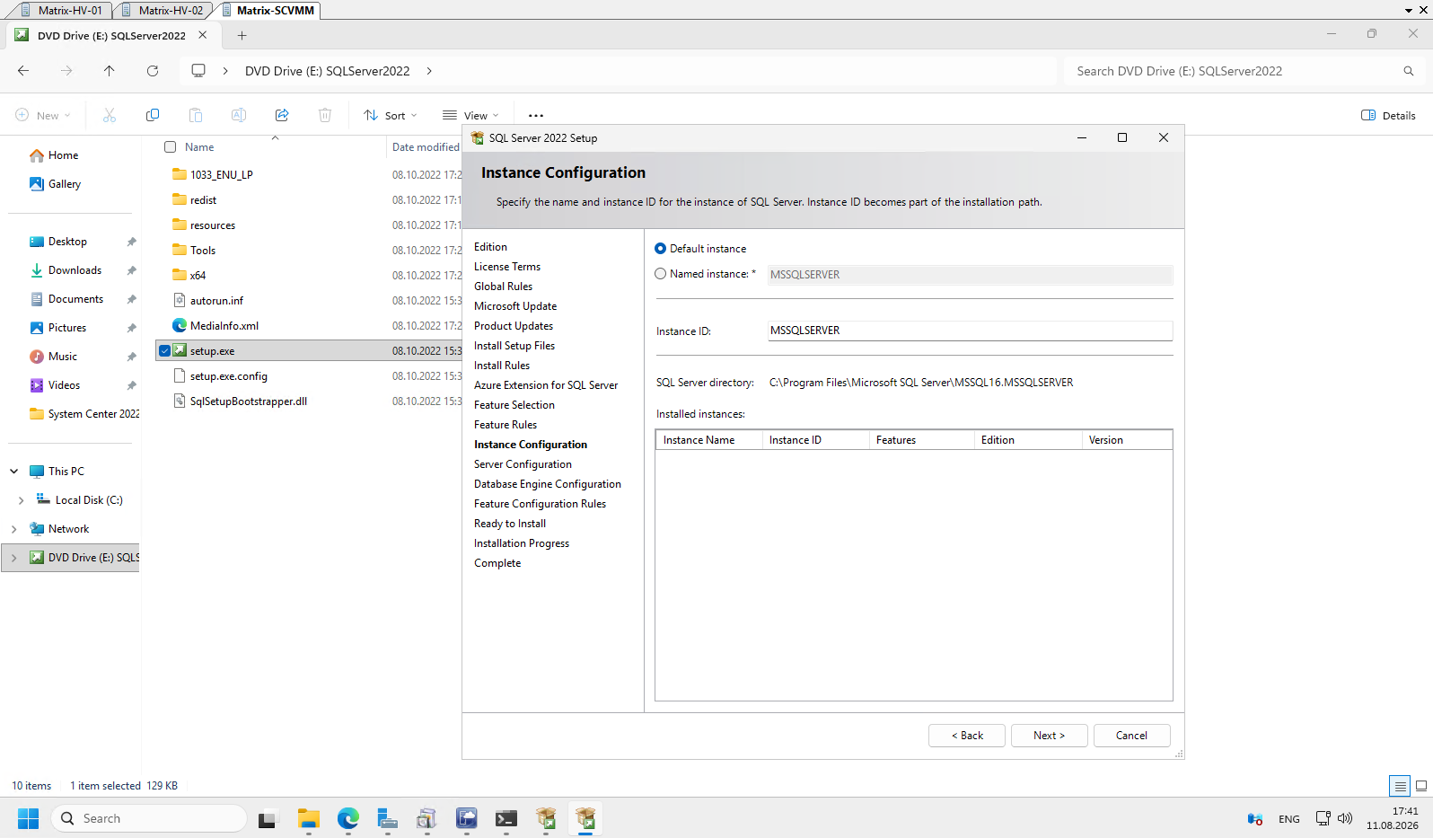Image resolution: width=1433 pixels, height=838 pixels.
Task: Click the Copy icon in Explorer toolbar
Action: (153, 115)
